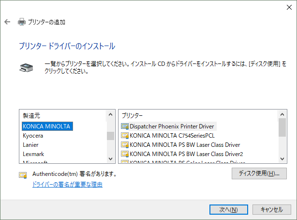
Task: Pick Lexmark in the manufacturer list
Action: pyautogui.click(x=33, y=154)
